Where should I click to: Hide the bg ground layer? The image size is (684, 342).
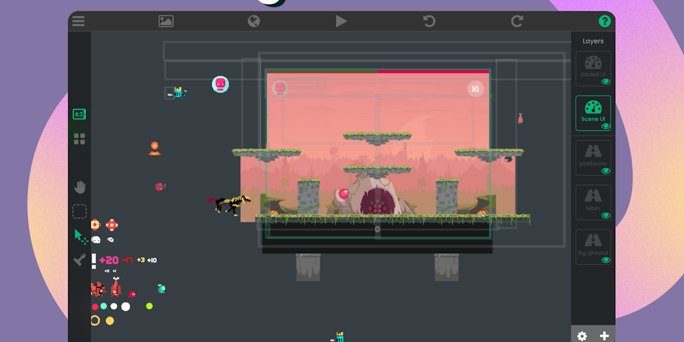click(x=605, y=260)
